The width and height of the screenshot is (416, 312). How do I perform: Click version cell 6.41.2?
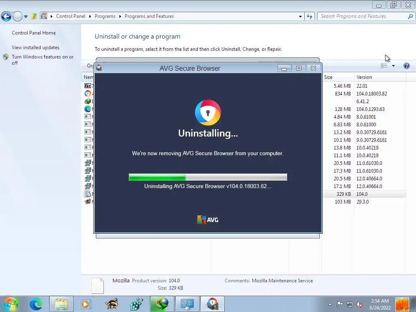tap(362, 101)
